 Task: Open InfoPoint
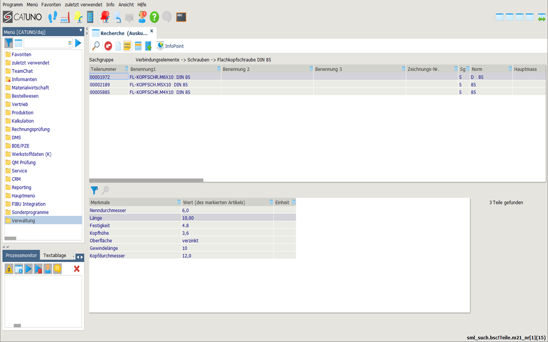pyautogui.click(x=170, y=46)
